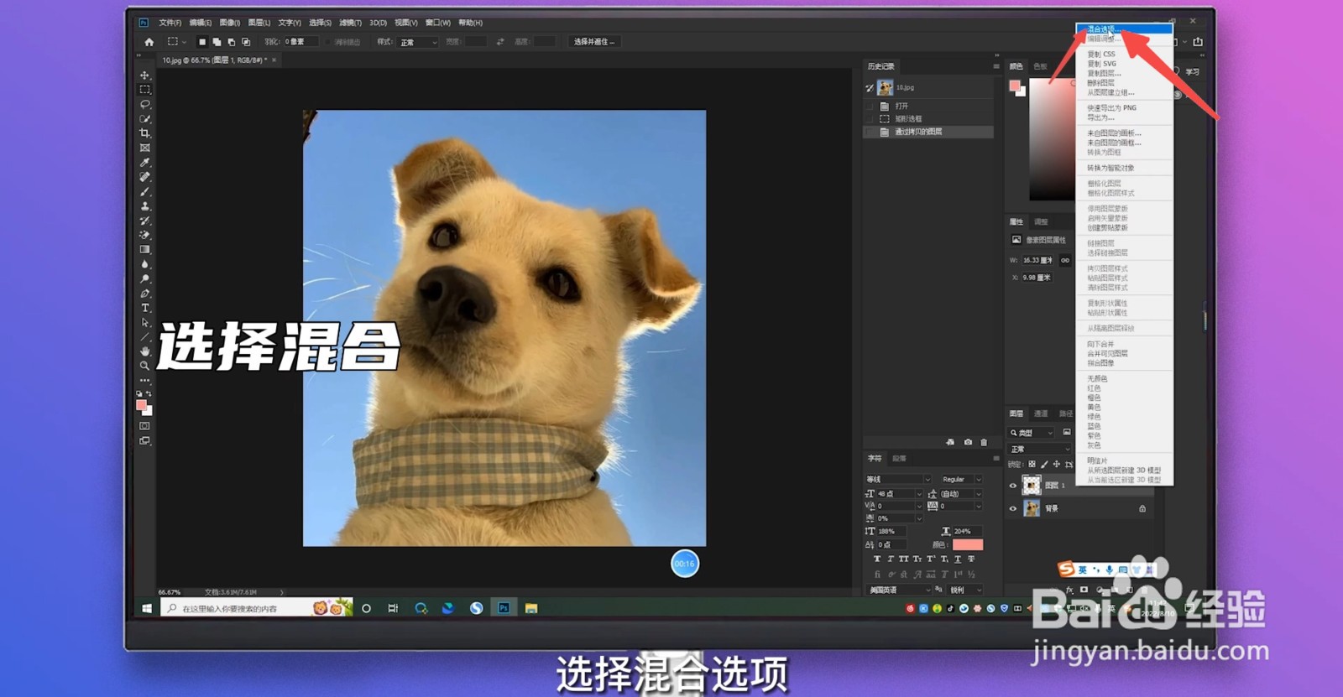
Task: Open the layer blend mode dropdown 正常
Action: tap(1040, 450)
